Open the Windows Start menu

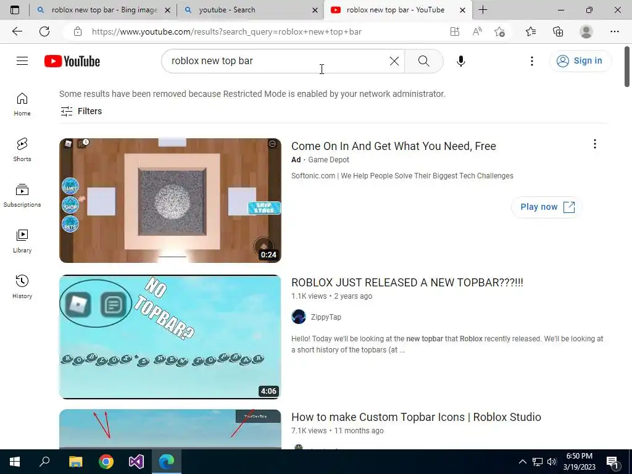[15, 462]
